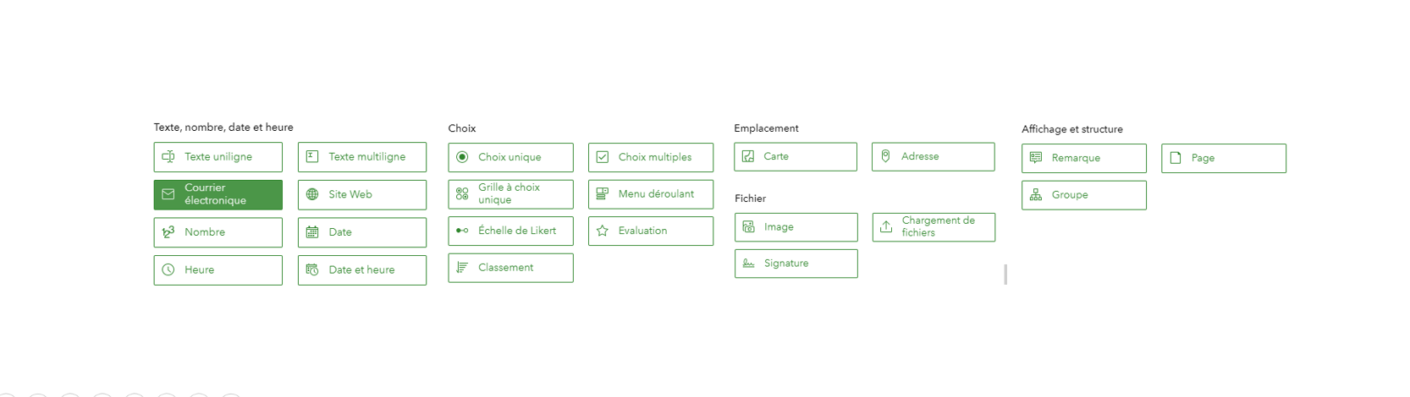Add a Carte map question
The width and height of the screenshot is (1410, 397).
796,156
